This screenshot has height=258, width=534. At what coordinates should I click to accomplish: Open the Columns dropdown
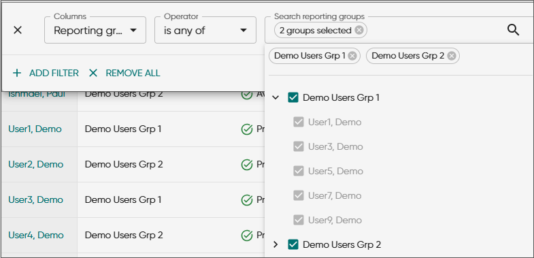[95, 31]
